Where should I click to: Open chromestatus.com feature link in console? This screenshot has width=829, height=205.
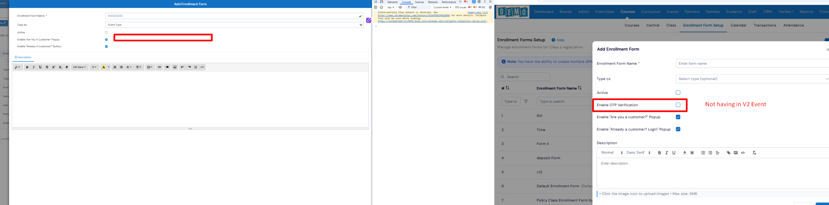point(414,15)
